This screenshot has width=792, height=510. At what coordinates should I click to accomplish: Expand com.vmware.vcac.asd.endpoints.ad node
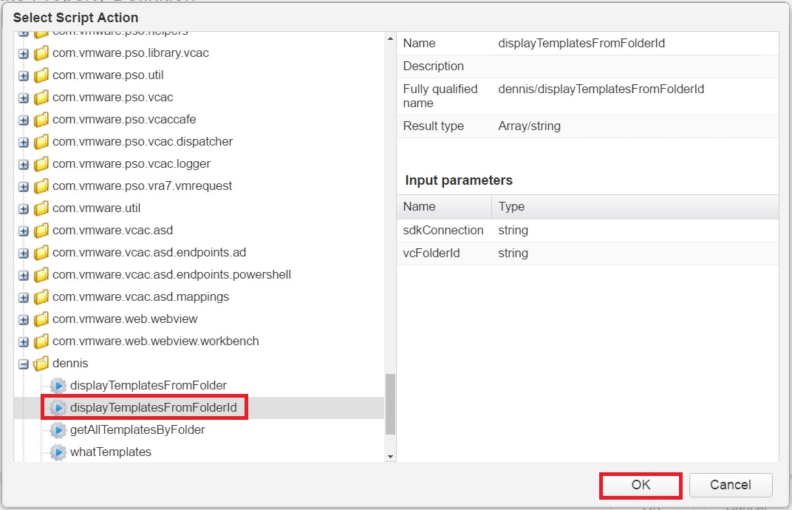[24, 254]
